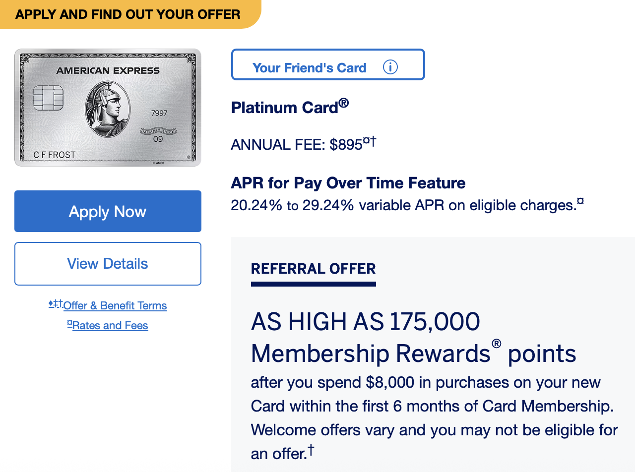Open the Offer & Benefit Terms link
635x472 pixels.
tap(115, 306)
